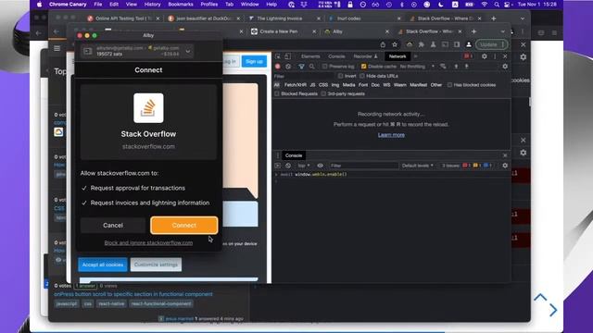This screenshot has height=333, width=593.
Task: Open the History menu in menu bar
Action: (x=152, y=5)
